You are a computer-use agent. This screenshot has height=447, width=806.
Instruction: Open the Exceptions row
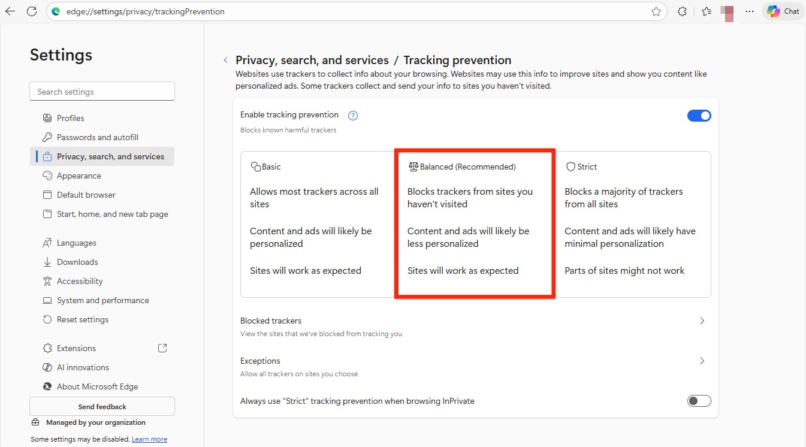click(x=475, y=367)
